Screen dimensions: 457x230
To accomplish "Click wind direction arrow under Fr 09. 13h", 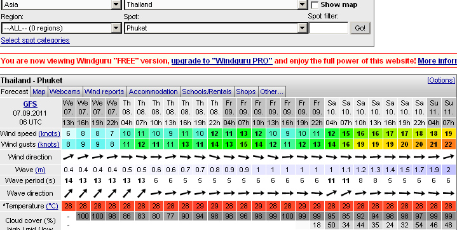I will tap(273, 157).
